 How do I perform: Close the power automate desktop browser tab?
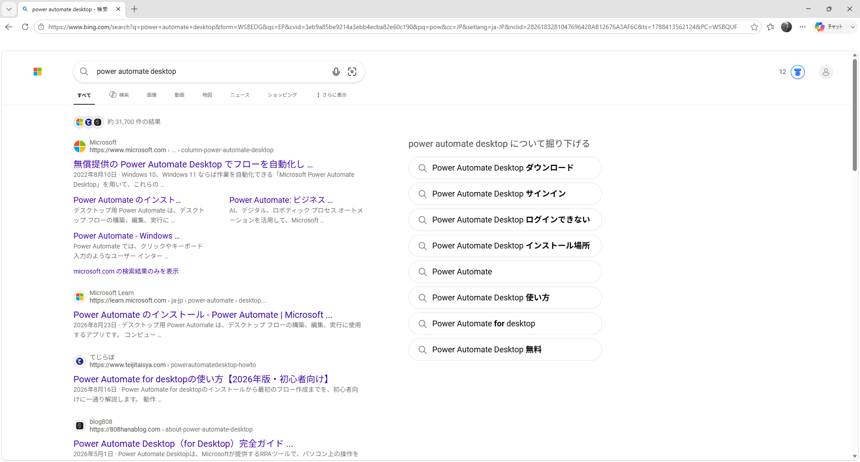118,9
